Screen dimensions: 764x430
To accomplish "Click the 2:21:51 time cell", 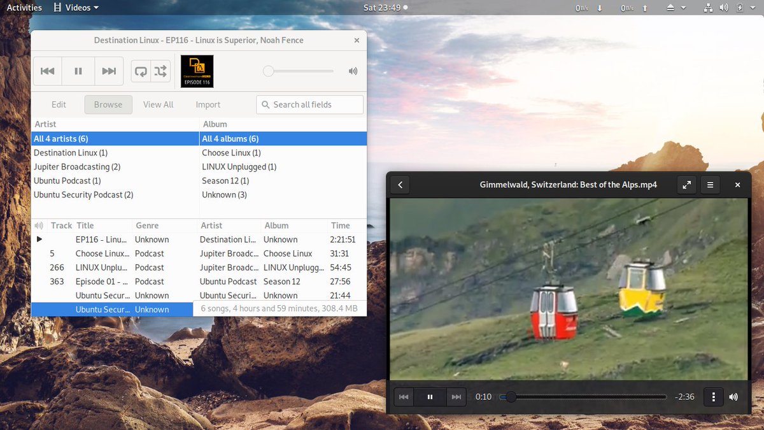I will point(343,240).
